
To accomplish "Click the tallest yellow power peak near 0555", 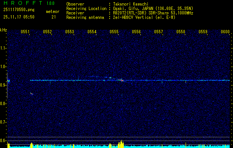I will 122,144.
